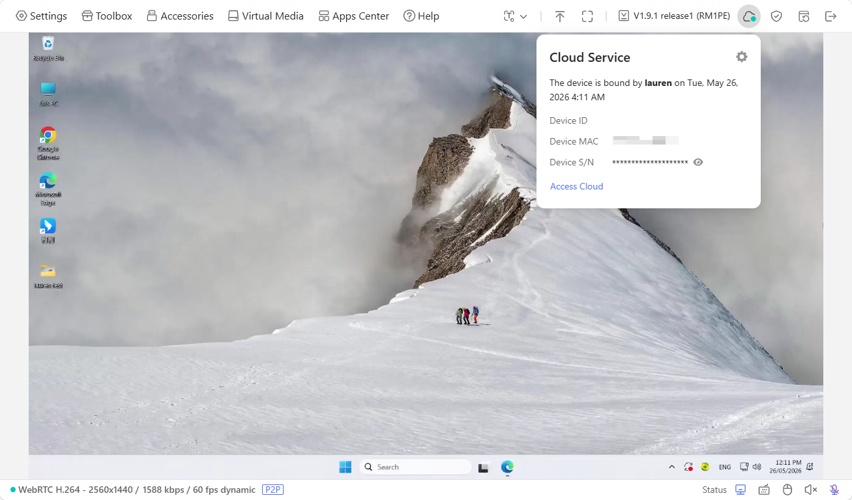The height and width of the screenshot is (500, 852).
Task: Click the P2P connection badge
Action: click(272, 490)
